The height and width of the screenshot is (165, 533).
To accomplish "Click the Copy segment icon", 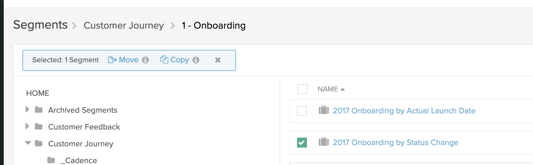I will pyautogui.click(x=164, y=59).
